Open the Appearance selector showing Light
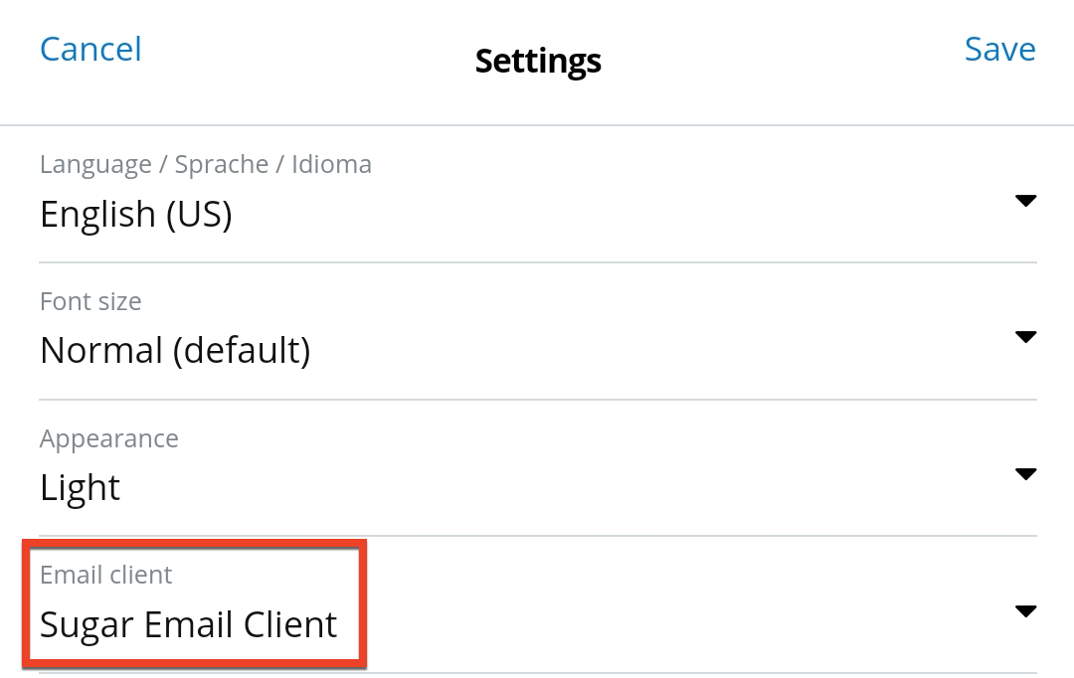Screen dimensions: 1074x678 coord(1026,473)
